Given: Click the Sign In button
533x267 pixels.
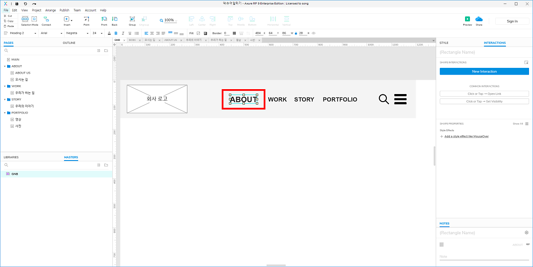Looking at the screenshot, I should 512,21.
